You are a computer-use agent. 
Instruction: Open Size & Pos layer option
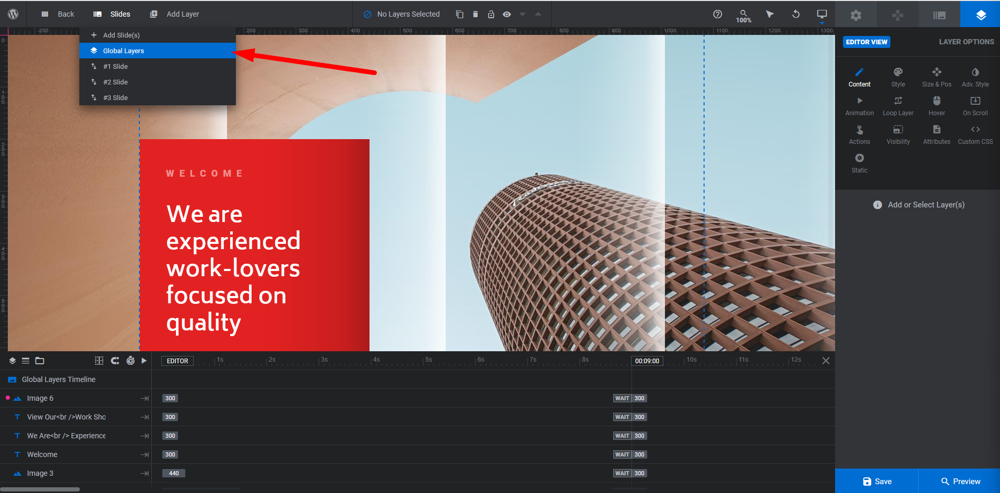coord(937,77)
